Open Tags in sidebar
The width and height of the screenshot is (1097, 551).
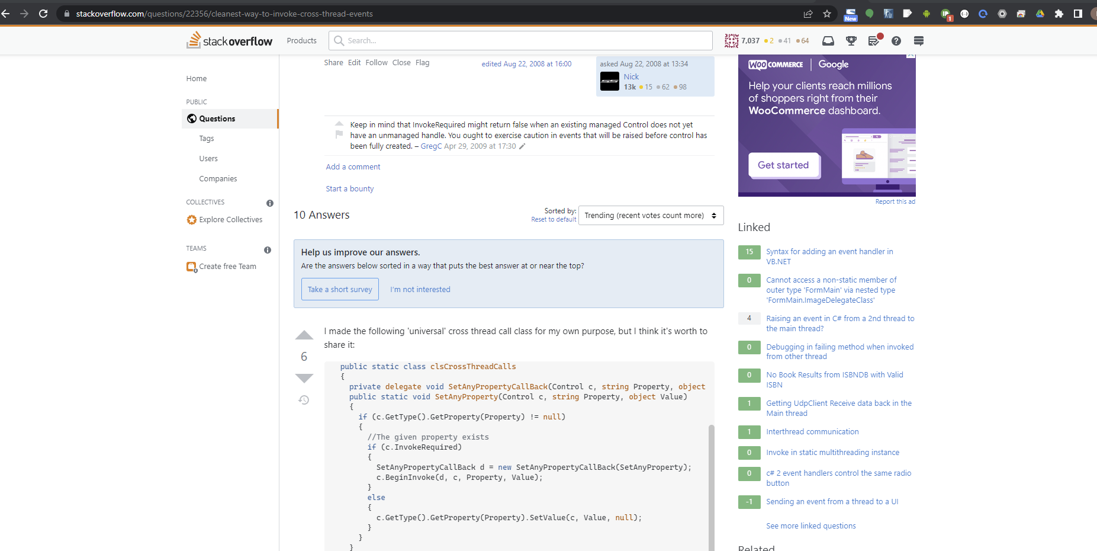click(207, 139)
